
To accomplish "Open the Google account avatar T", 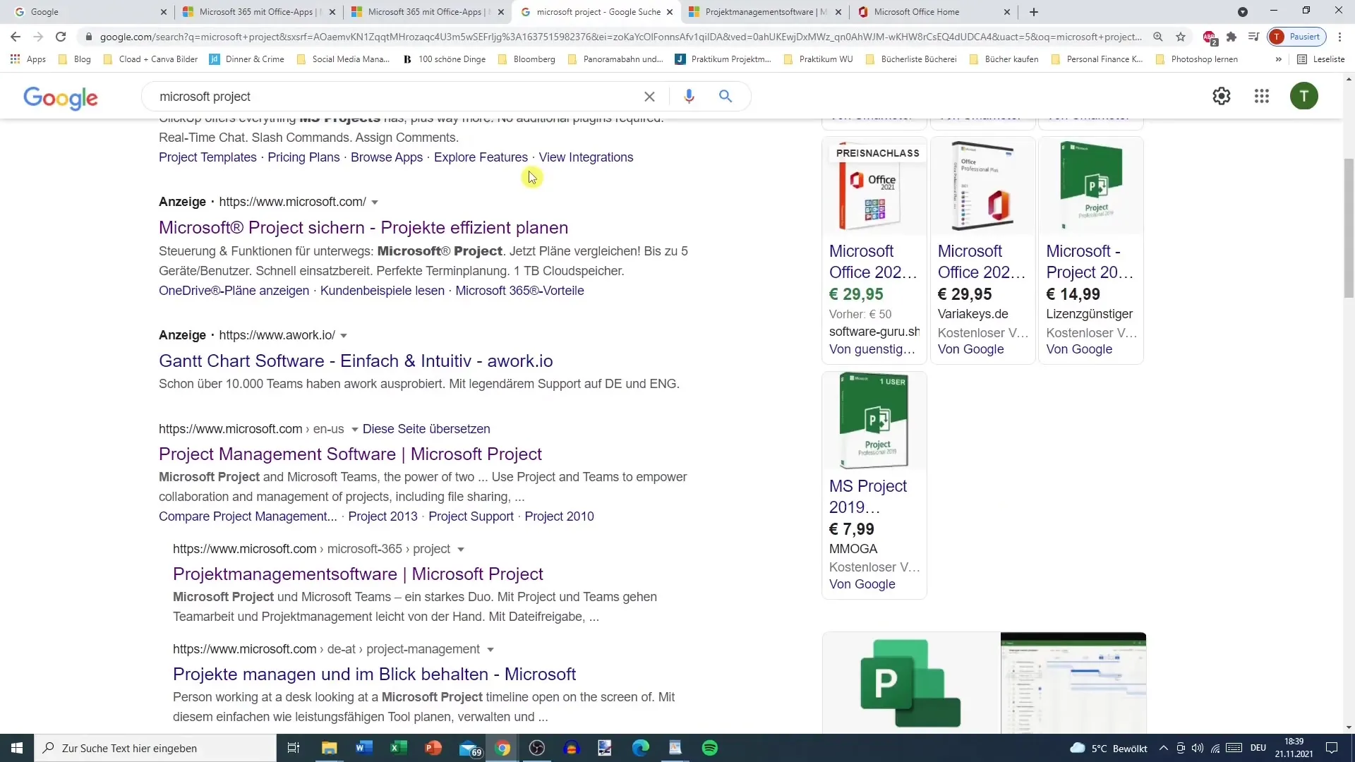I will [1304, 96].
